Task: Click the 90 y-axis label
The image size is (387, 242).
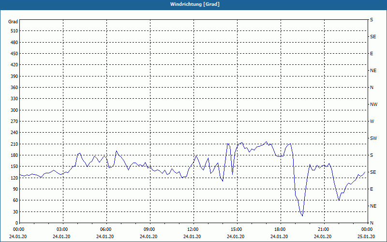Action: pos(15,189)
